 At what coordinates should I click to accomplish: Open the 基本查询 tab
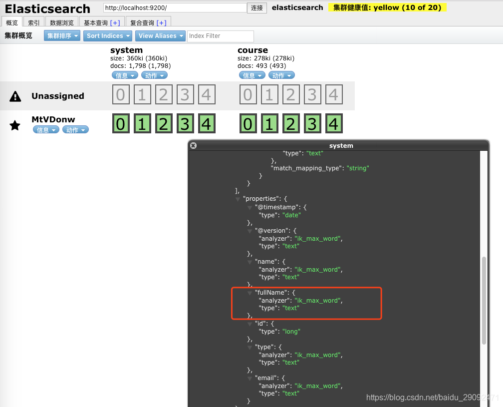pos(96,23)
